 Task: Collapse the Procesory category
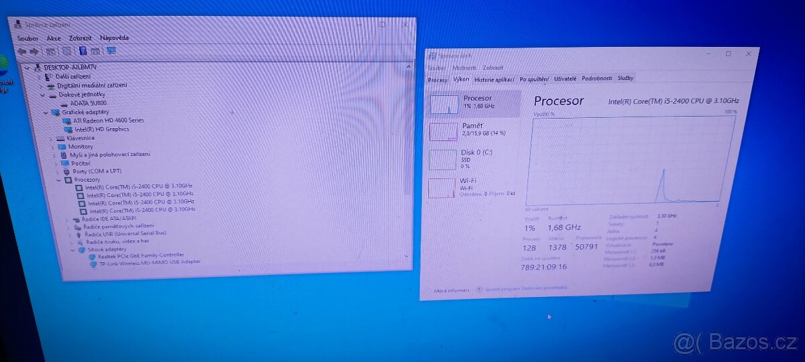[58, 180]
